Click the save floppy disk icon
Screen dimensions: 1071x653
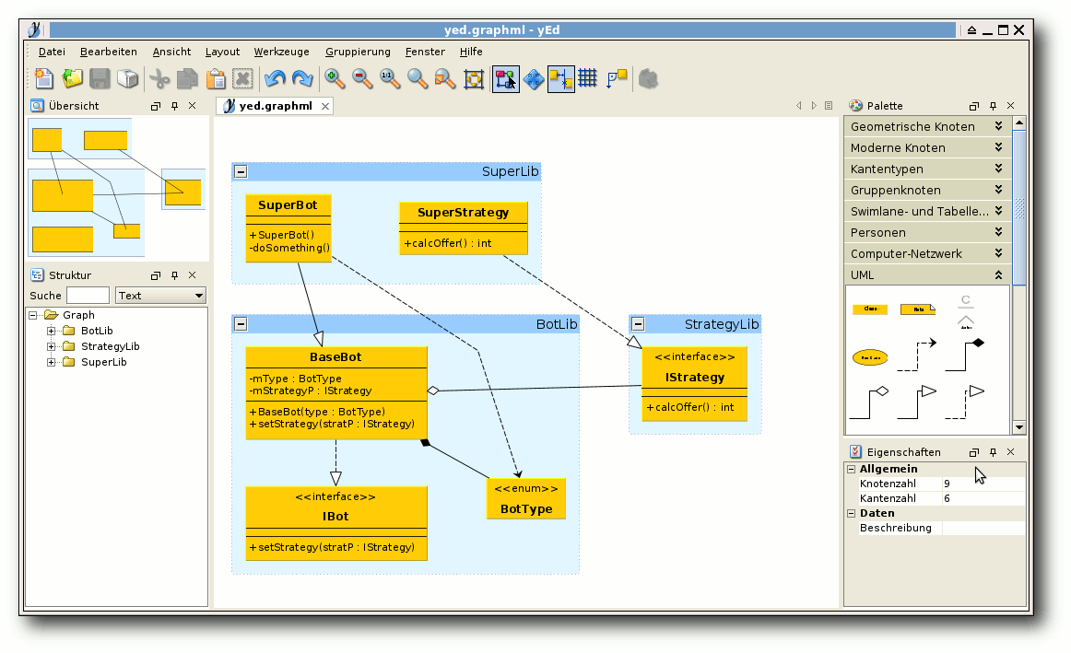[x=100, y=79]
